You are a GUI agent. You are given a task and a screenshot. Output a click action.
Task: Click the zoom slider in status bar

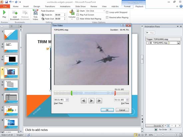pos(163,135)
